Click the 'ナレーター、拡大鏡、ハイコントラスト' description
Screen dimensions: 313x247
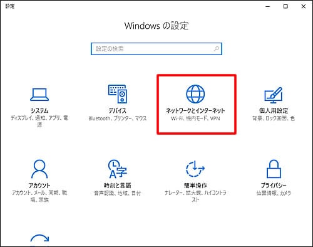195,196
